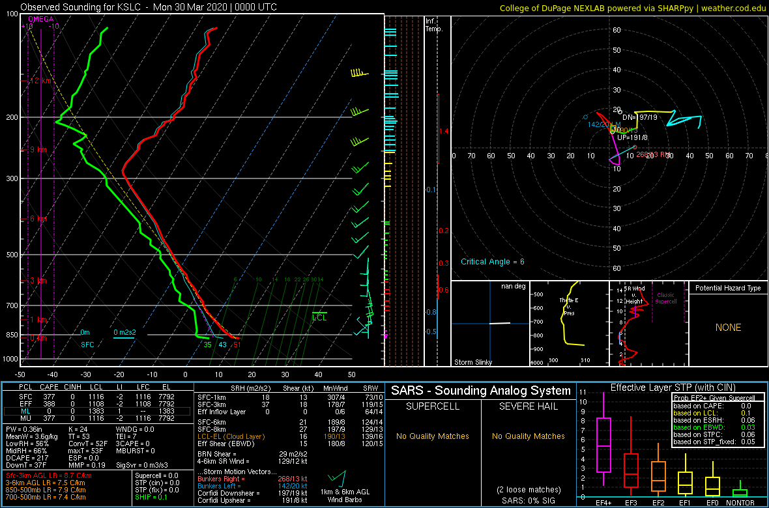This screenshot has width=769, height=508.
Task: Click the '0 m2s2' inflow label
Action: [124, 332]
